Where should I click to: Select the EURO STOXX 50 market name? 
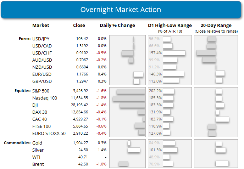click(x=49, y=133)
